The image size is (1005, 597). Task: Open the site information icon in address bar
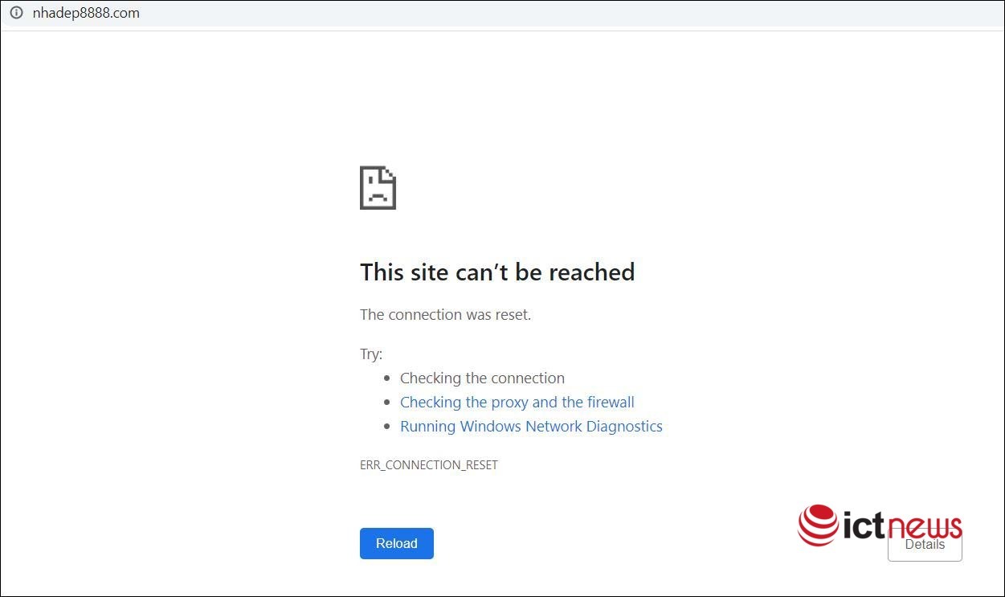16,13
